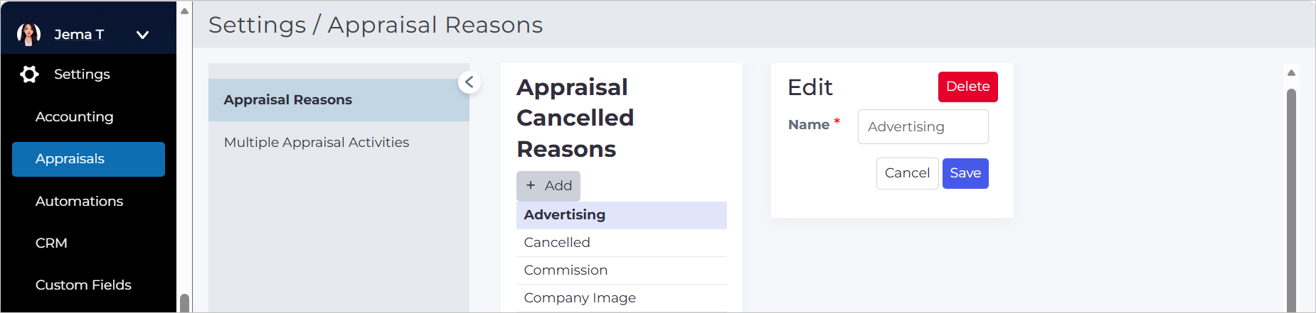Save the edited reason
This screenshot has width=1316, height=313.
click(965, 173)
